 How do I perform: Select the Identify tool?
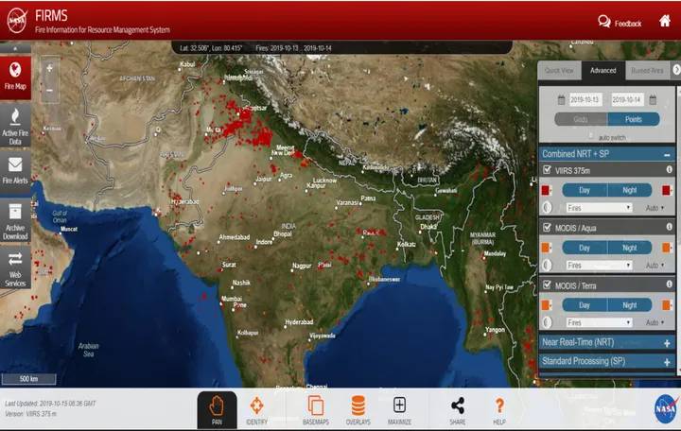pyautogui.click(x=256, y=409)
